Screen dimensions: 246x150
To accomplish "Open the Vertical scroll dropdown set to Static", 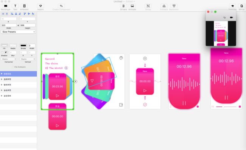I will [28, 59].
